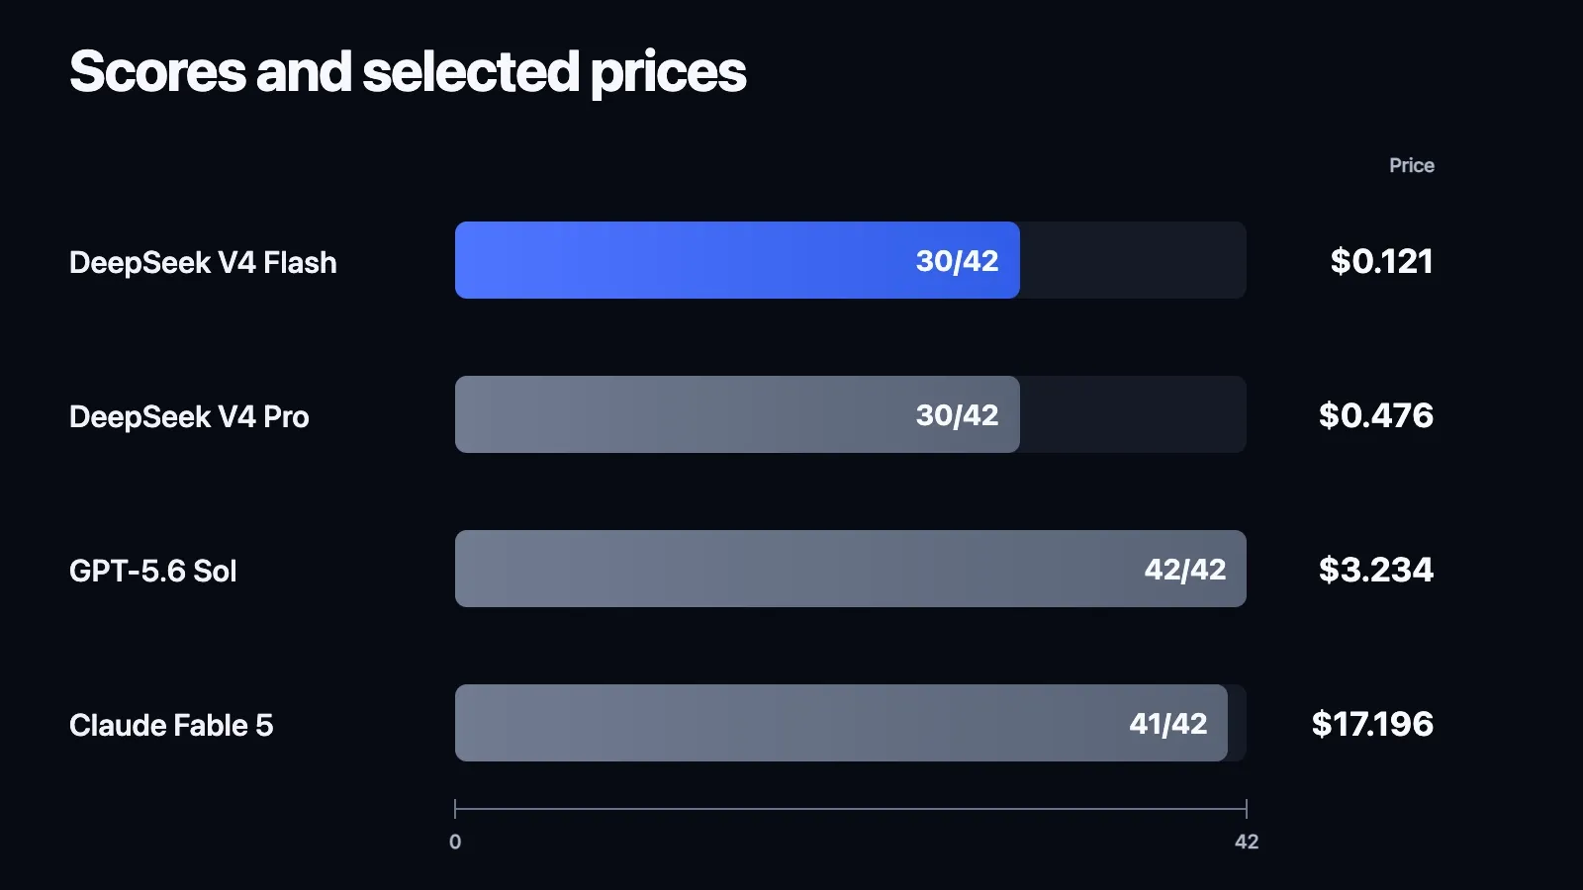Select the $3.234 price value

(x=1375, y=570)
